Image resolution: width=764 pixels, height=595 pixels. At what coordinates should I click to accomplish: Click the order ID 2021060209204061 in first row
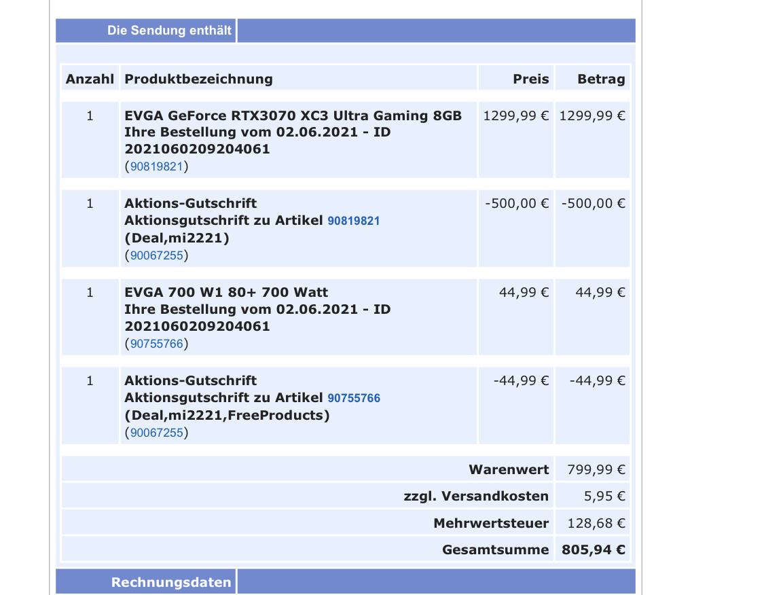(x=197, y=149)
